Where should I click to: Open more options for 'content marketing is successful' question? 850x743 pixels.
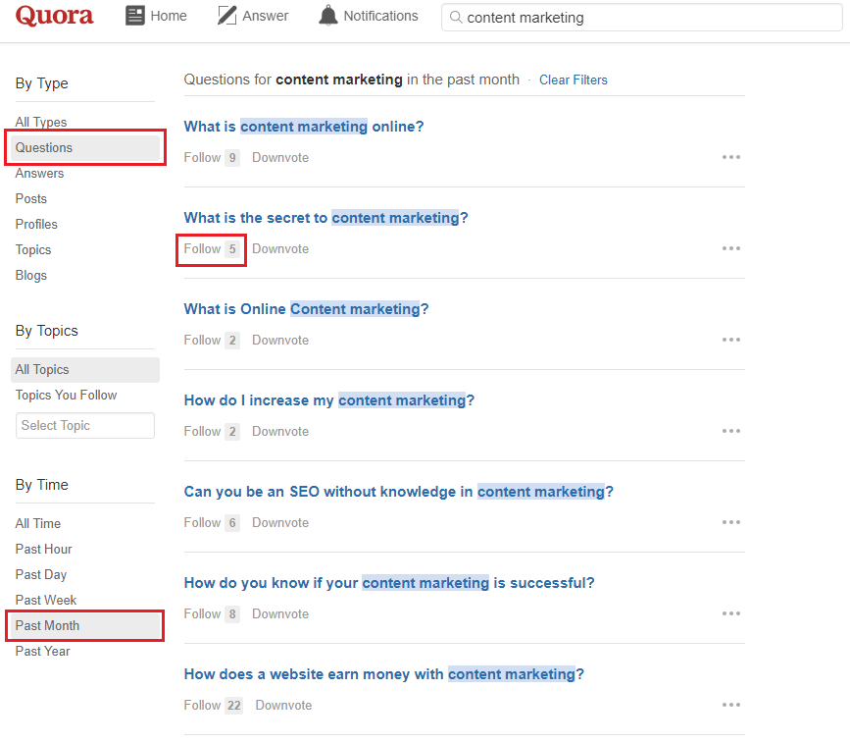(x=730, y=612)
